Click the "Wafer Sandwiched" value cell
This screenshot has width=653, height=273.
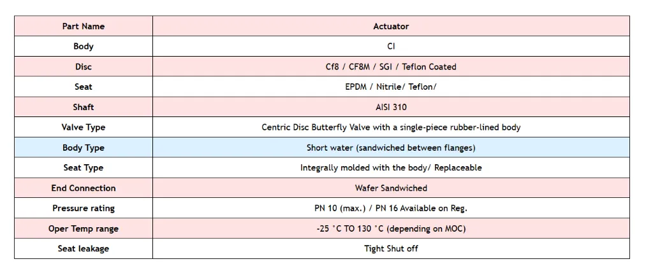pos(391,188)
